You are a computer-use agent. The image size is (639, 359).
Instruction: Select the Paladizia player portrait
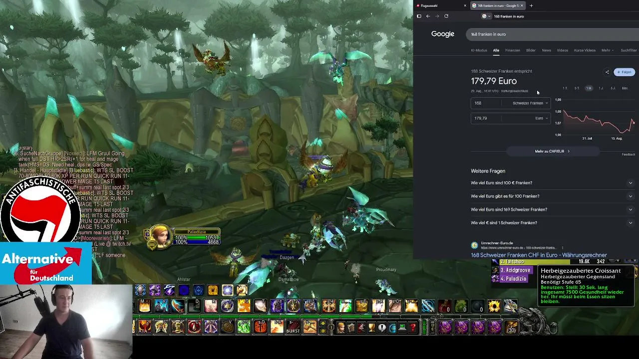coord(160,236)
